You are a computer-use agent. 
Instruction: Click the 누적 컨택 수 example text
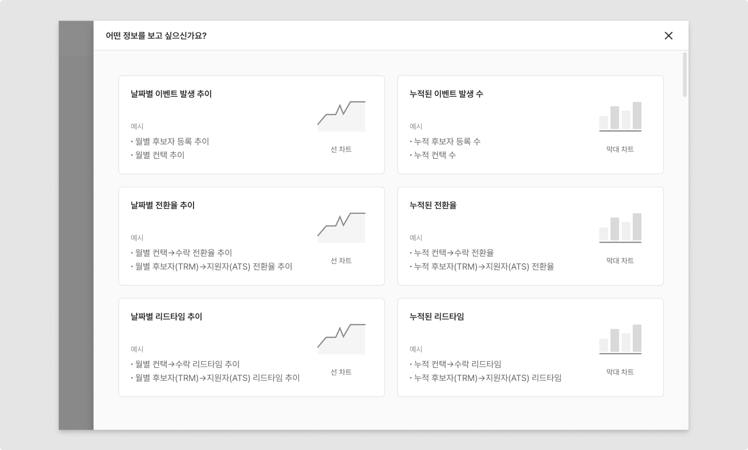pyautogui.click(x=435, y=155)
